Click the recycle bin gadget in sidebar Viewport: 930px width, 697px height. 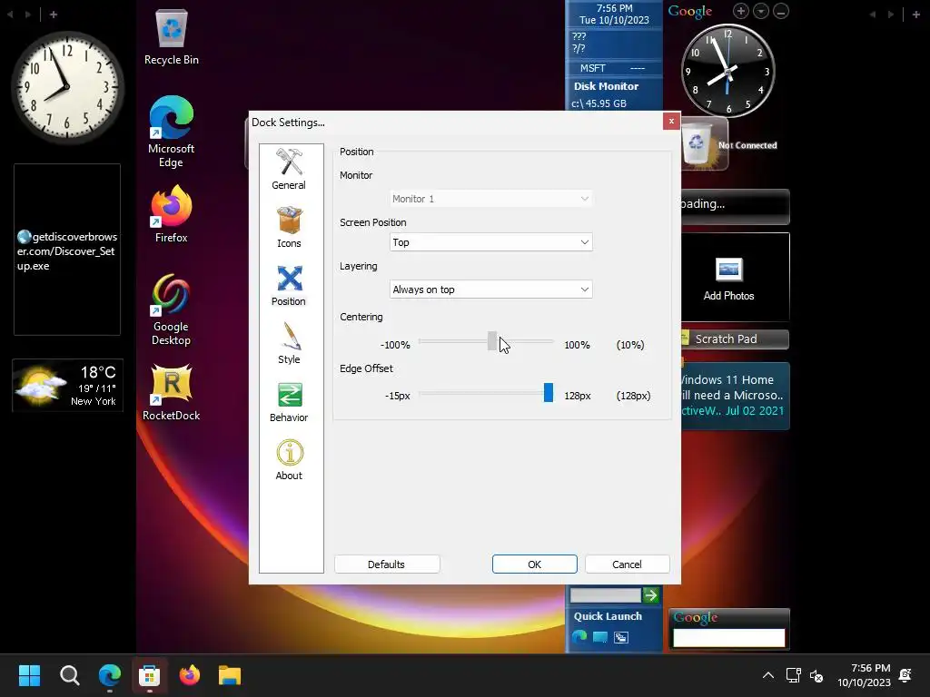pos(697,144)
